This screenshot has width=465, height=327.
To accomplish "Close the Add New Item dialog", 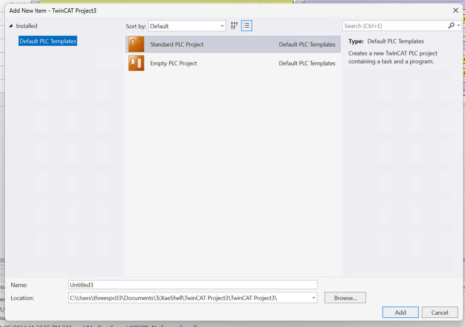I will 456,10.
